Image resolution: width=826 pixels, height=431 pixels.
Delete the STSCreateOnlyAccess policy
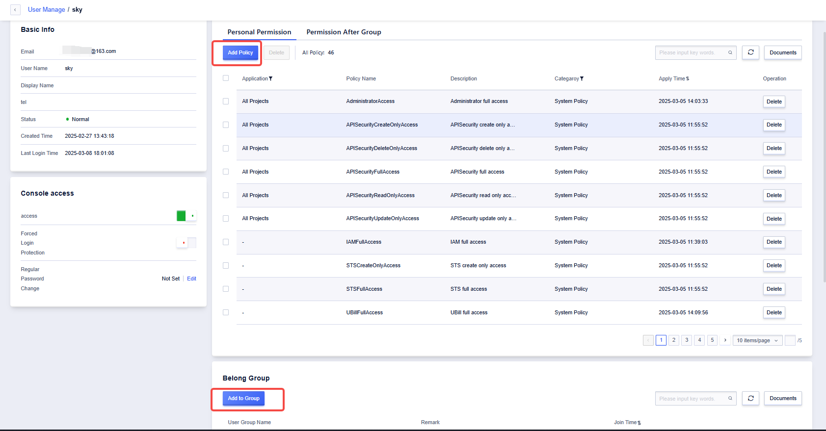(774, 265)
